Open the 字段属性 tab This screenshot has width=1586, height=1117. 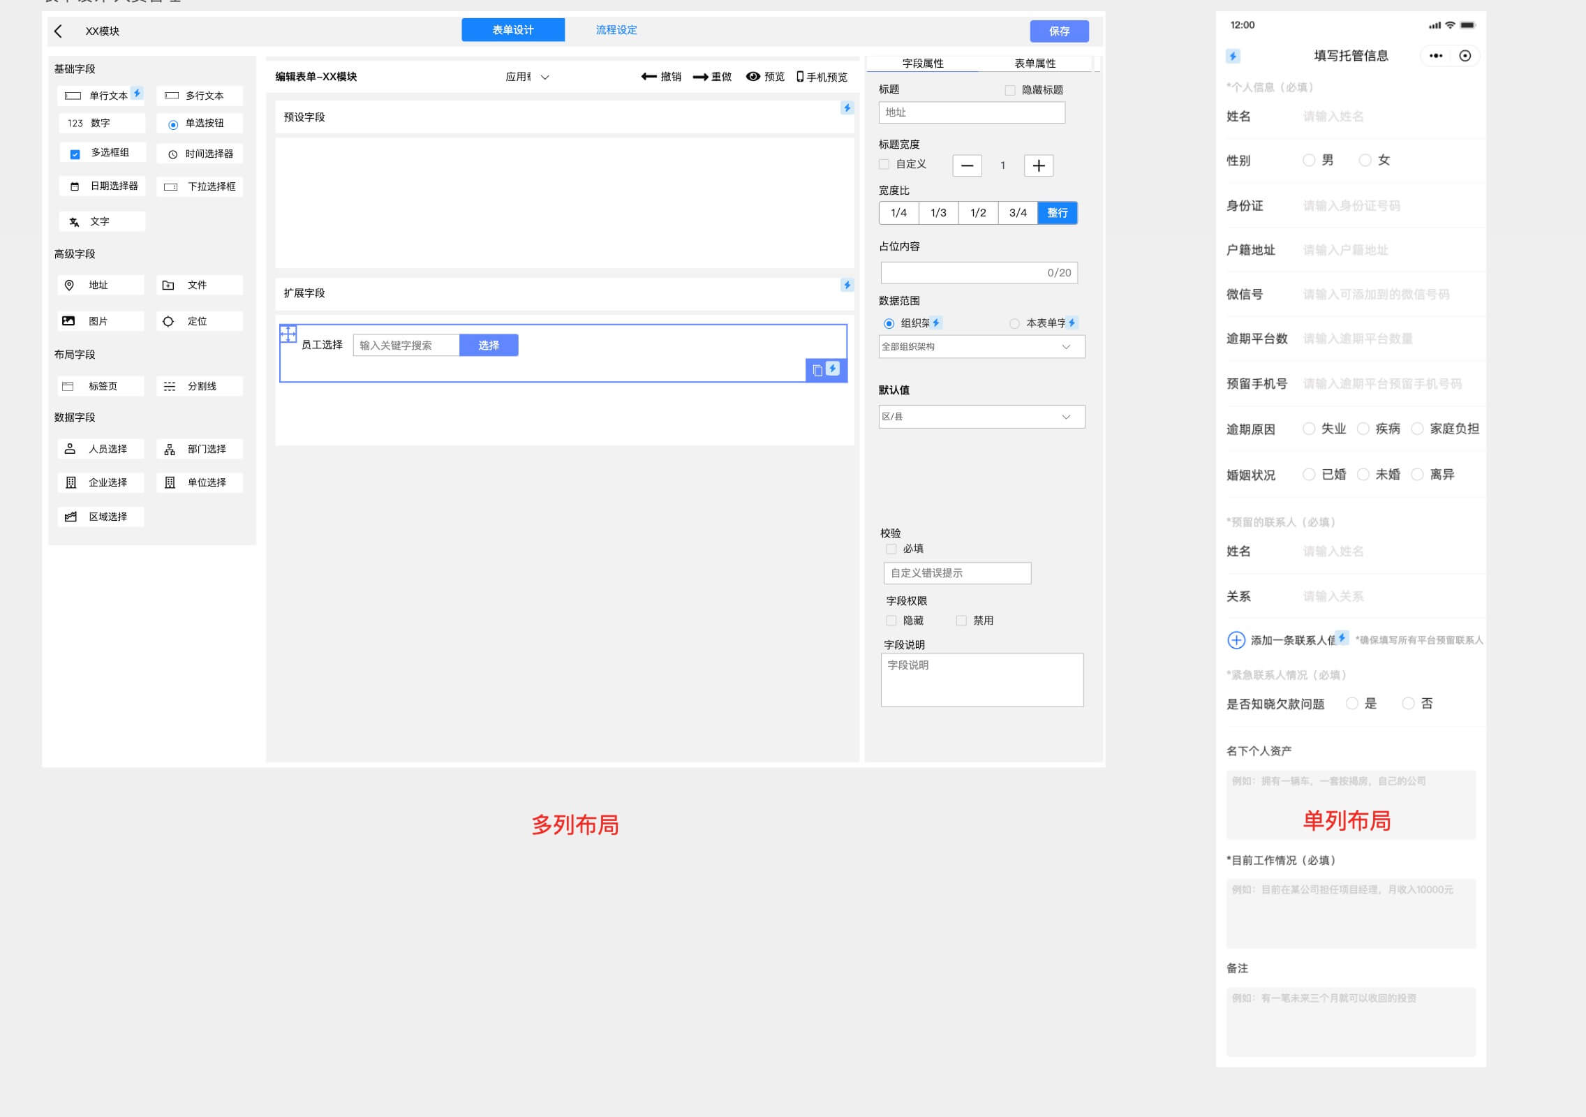pyautogui.click(x=923, y=64)
